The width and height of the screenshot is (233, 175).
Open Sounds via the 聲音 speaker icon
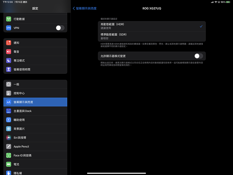(9, 52)
